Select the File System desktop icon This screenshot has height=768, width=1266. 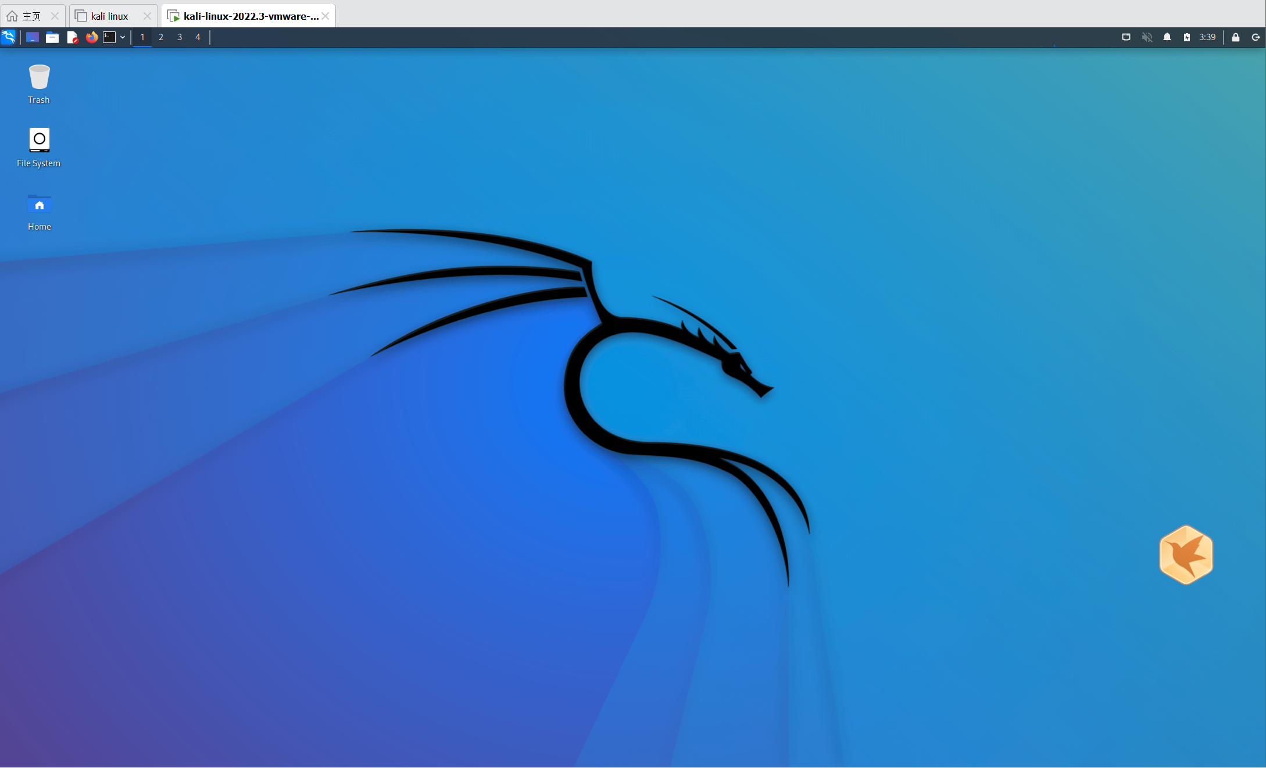pyautogui.click(x=39, y=148)
